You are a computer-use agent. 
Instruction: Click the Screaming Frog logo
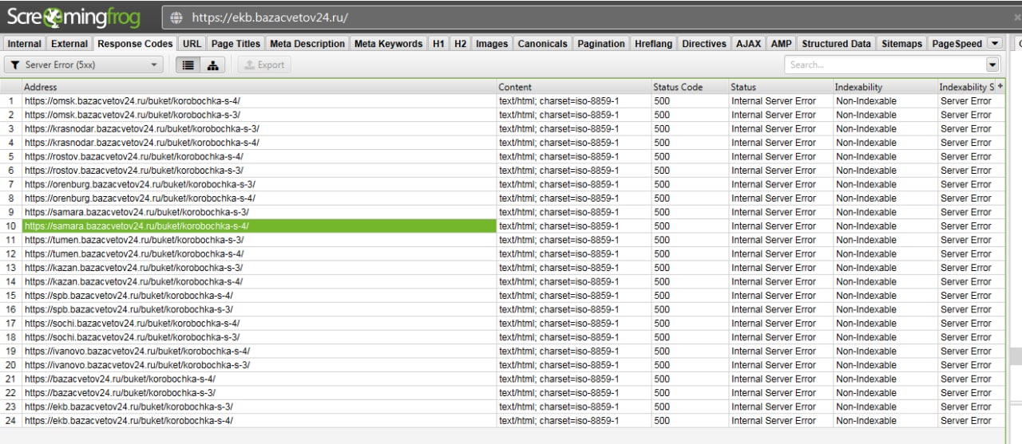coord(75,16)
